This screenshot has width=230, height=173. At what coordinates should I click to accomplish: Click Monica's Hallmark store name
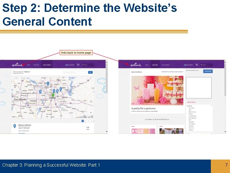(25, 125)
